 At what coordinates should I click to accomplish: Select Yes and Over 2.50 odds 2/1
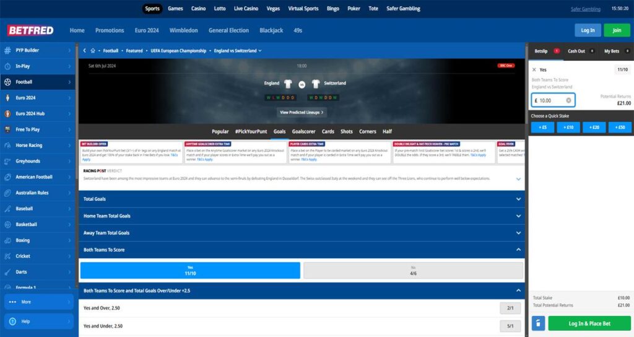click(x=510, y=309)
